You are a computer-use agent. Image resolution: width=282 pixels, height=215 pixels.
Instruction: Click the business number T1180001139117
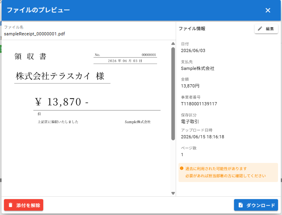pyautogui.click(x=199, y=104)
